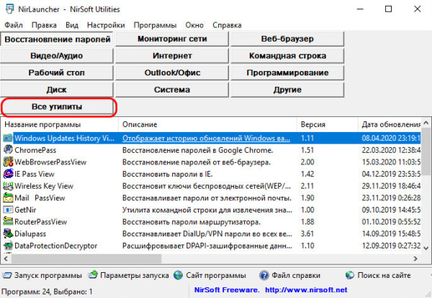
Task: Visit the http://www.nirsoft.net link
Action: 305,292
